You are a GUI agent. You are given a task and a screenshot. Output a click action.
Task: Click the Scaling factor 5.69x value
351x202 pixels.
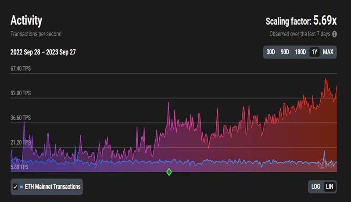pyautogui.click(x=325, y=21)
